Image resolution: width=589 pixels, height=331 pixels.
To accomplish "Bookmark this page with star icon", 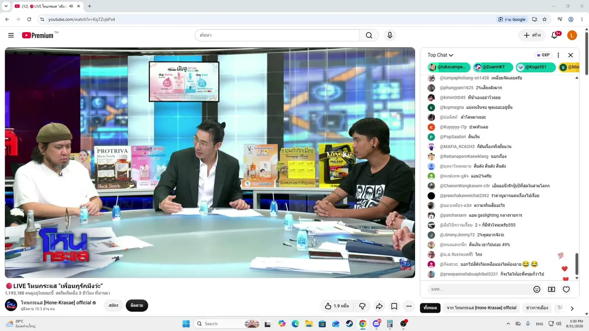I will point(544,19).
